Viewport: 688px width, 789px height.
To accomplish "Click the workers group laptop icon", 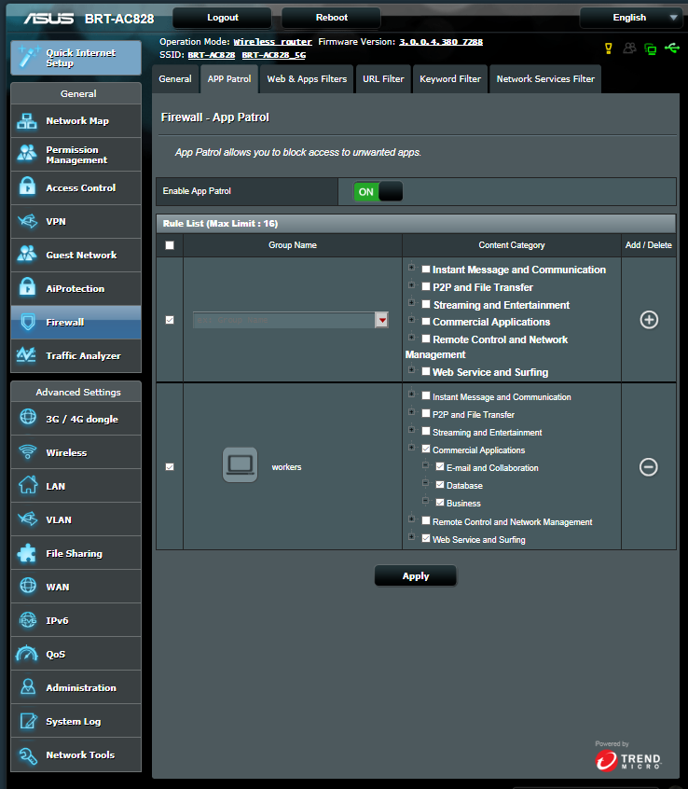I will pyautogui.click(x=240, y=465).
